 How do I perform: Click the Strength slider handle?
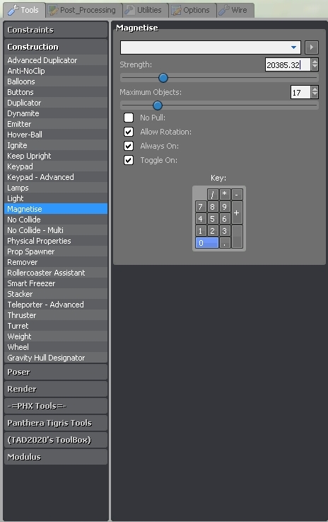coord(163,78)
